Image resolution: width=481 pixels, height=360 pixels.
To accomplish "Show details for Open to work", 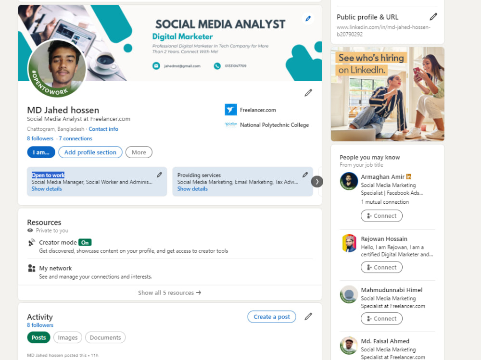I will point(47,189).
